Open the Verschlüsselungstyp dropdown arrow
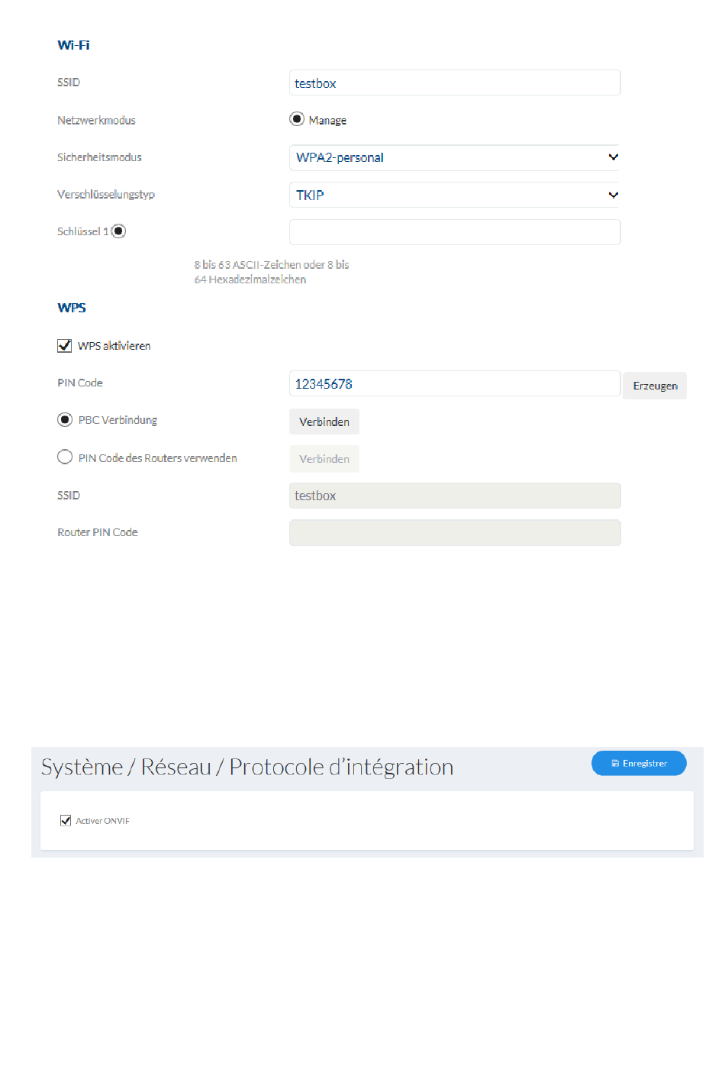 click(x=613, y=195)
